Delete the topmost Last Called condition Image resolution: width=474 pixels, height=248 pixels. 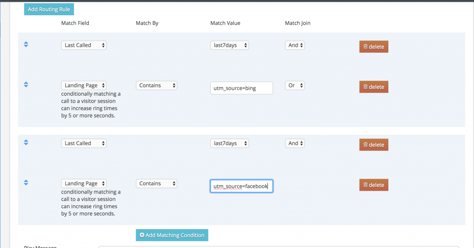pos(374,47)
